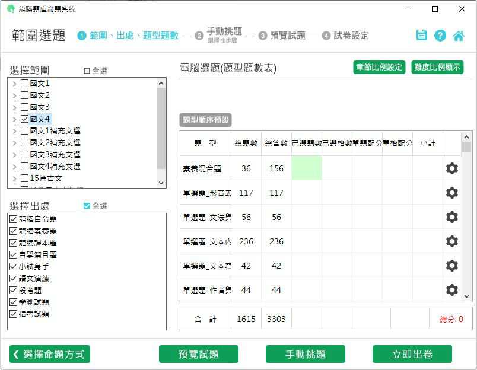Expand the 國文1 tree node

[14, 84]
